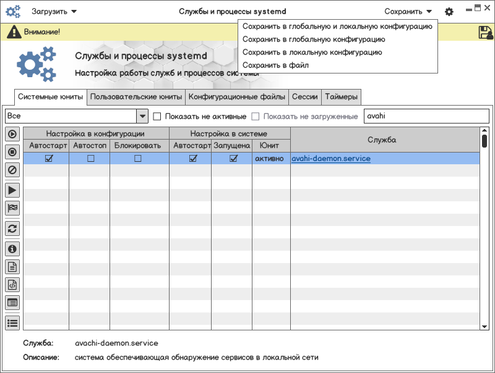Open unit info with the 'i' icon
Image resolution: width=495 pixels, height=373 pixels.
[12, 249]
